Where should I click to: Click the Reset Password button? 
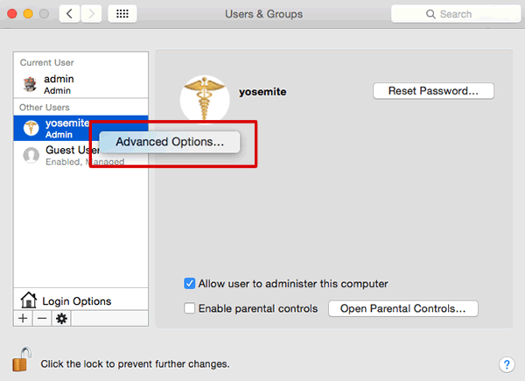click(433, 91)
